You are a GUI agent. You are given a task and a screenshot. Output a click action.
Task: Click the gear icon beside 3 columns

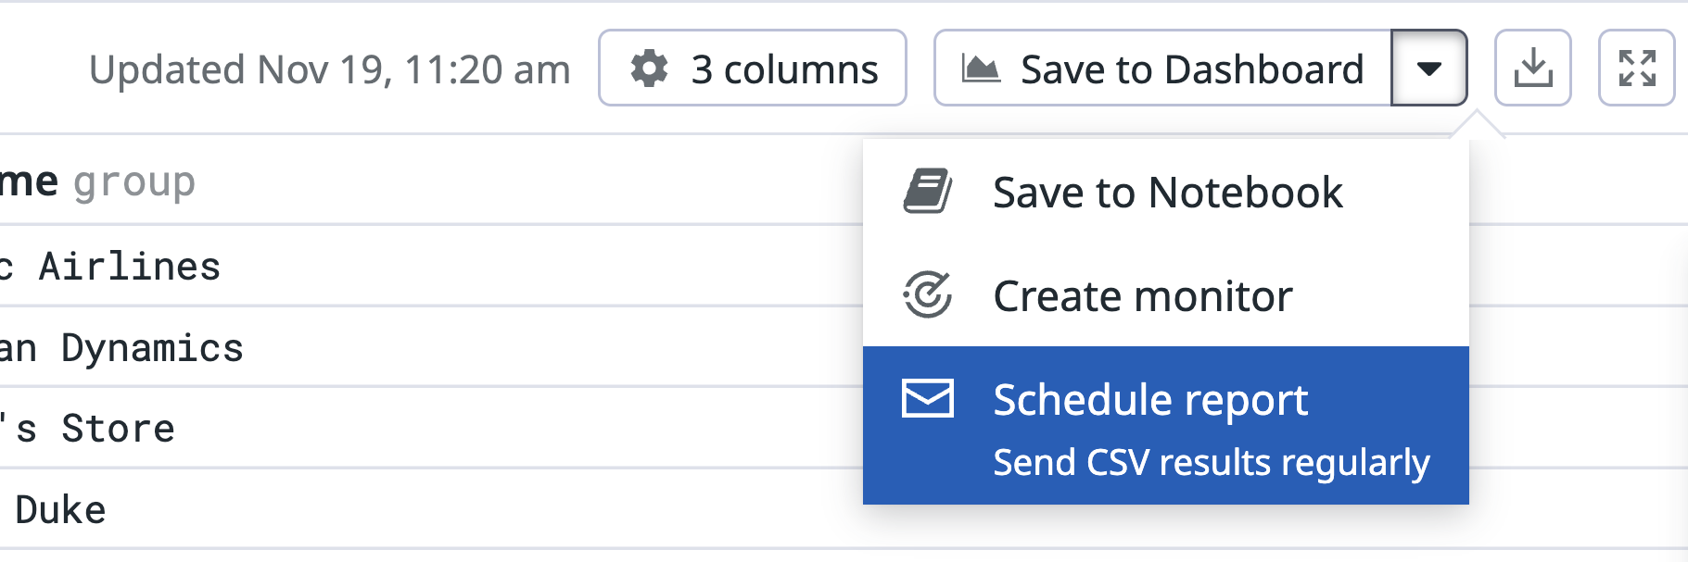pos(649,69)
